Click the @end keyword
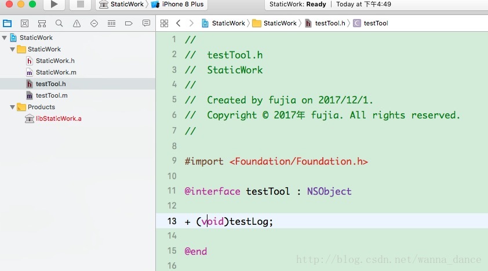488x271 pixels. click(x=196, y=251)
